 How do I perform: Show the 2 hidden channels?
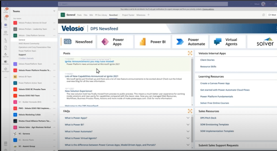pyautogui.click(x=26, y=58)
